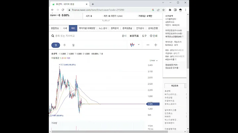Toggle the 20-day moving average
The width and height of the screenshot is (238, 133).
[62, 58]
